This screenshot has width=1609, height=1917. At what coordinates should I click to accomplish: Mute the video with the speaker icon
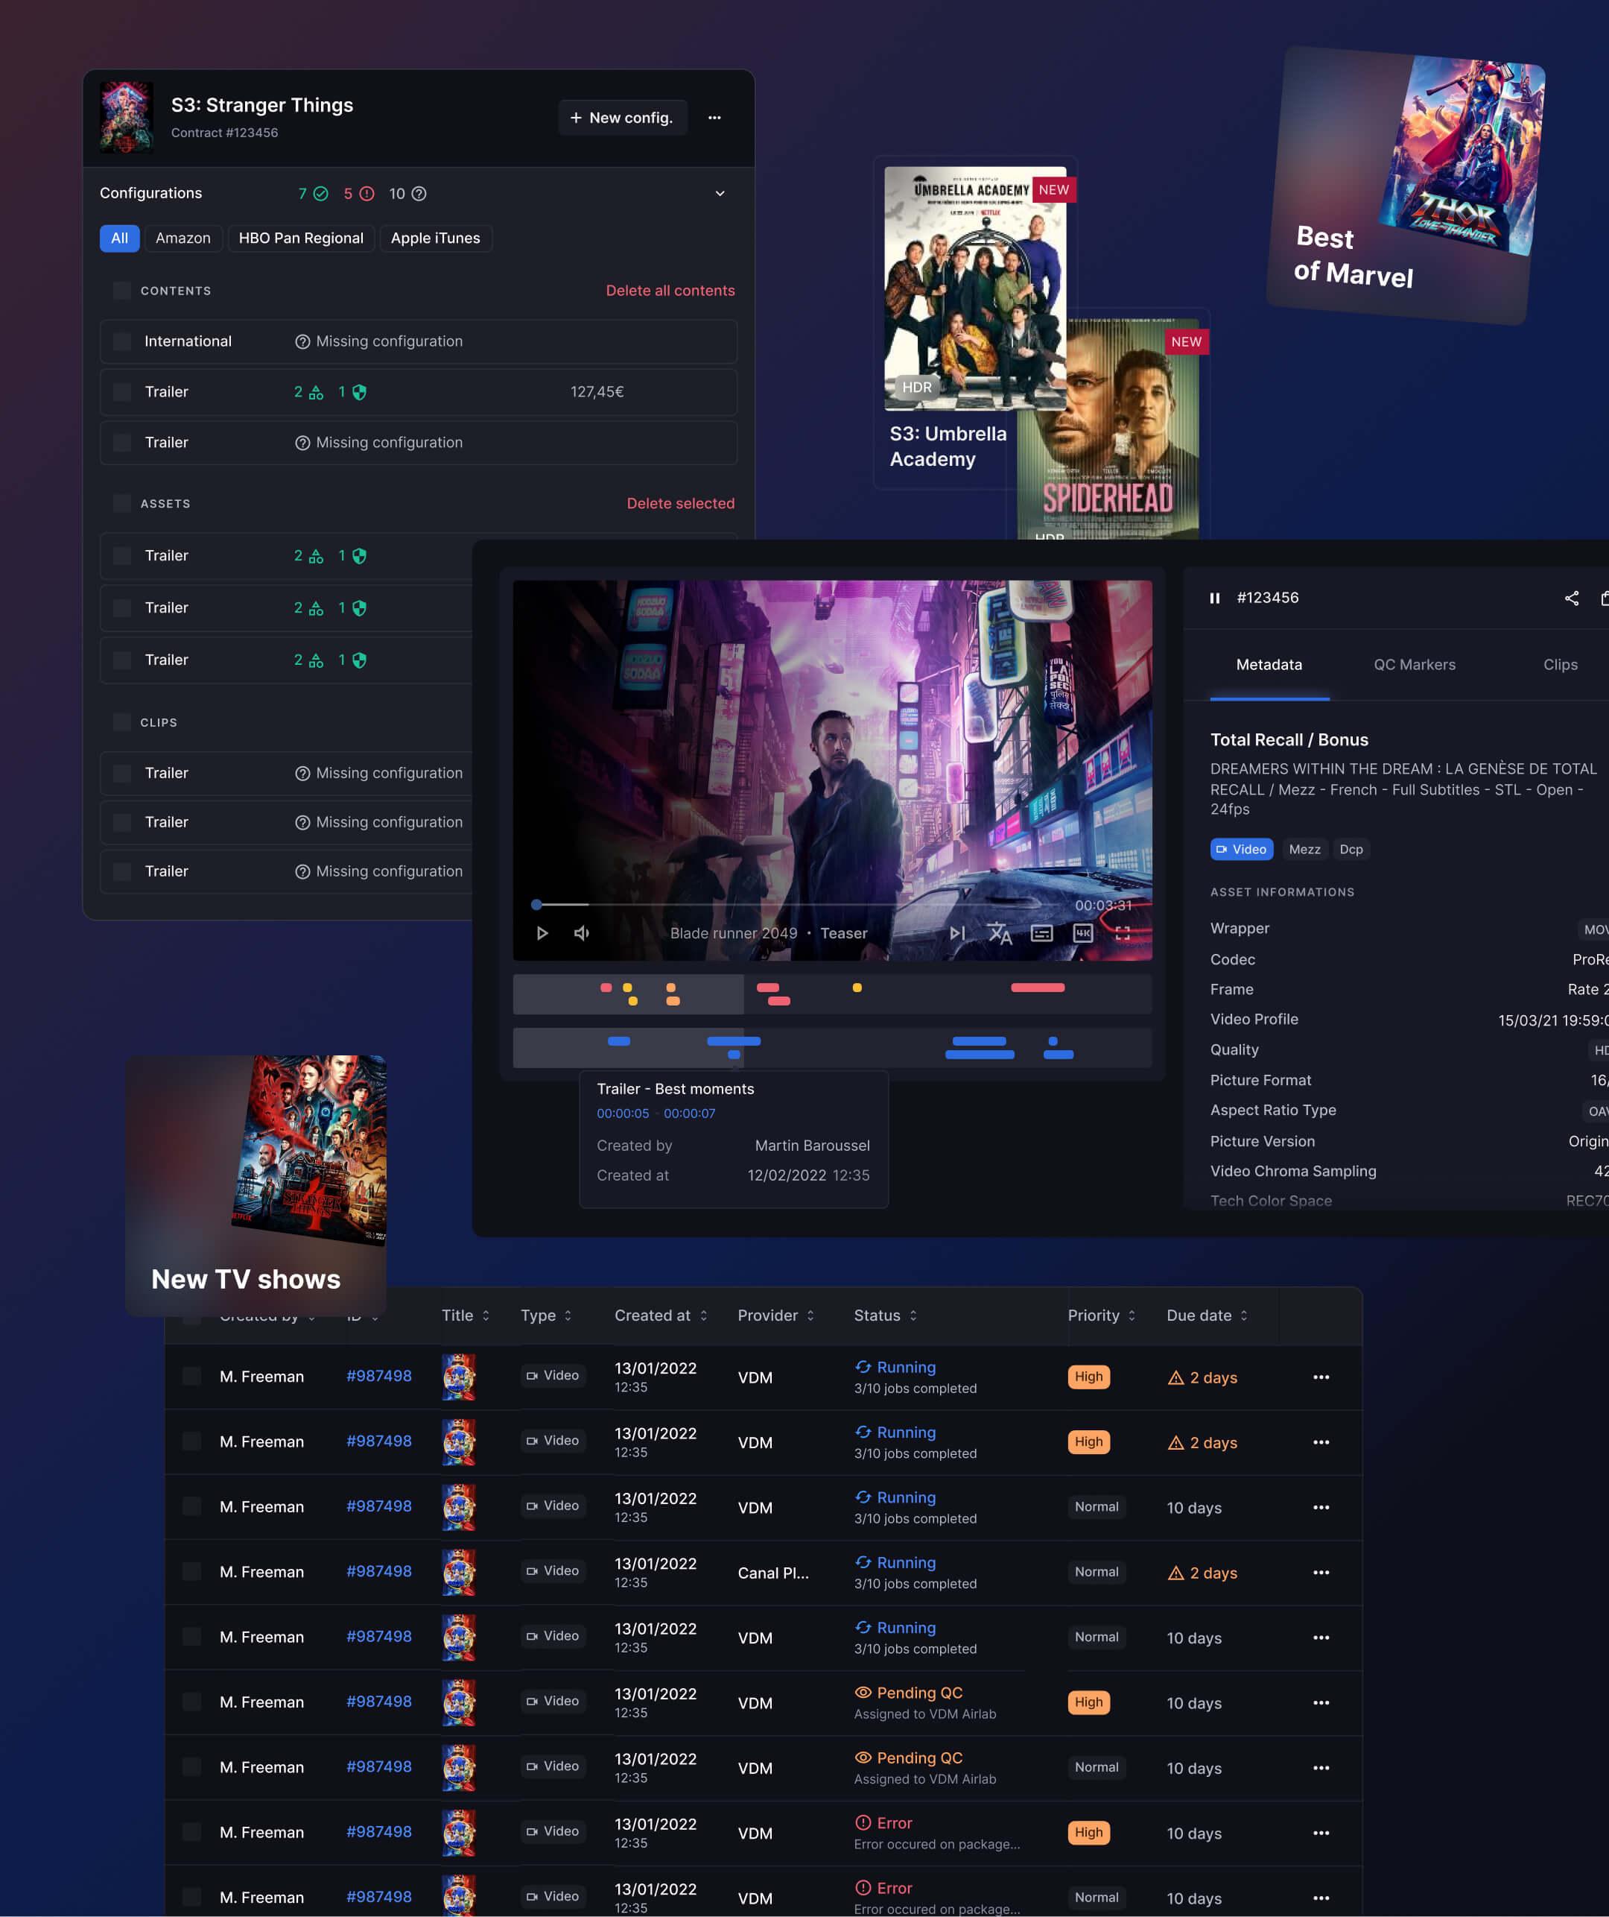[582, 933]
